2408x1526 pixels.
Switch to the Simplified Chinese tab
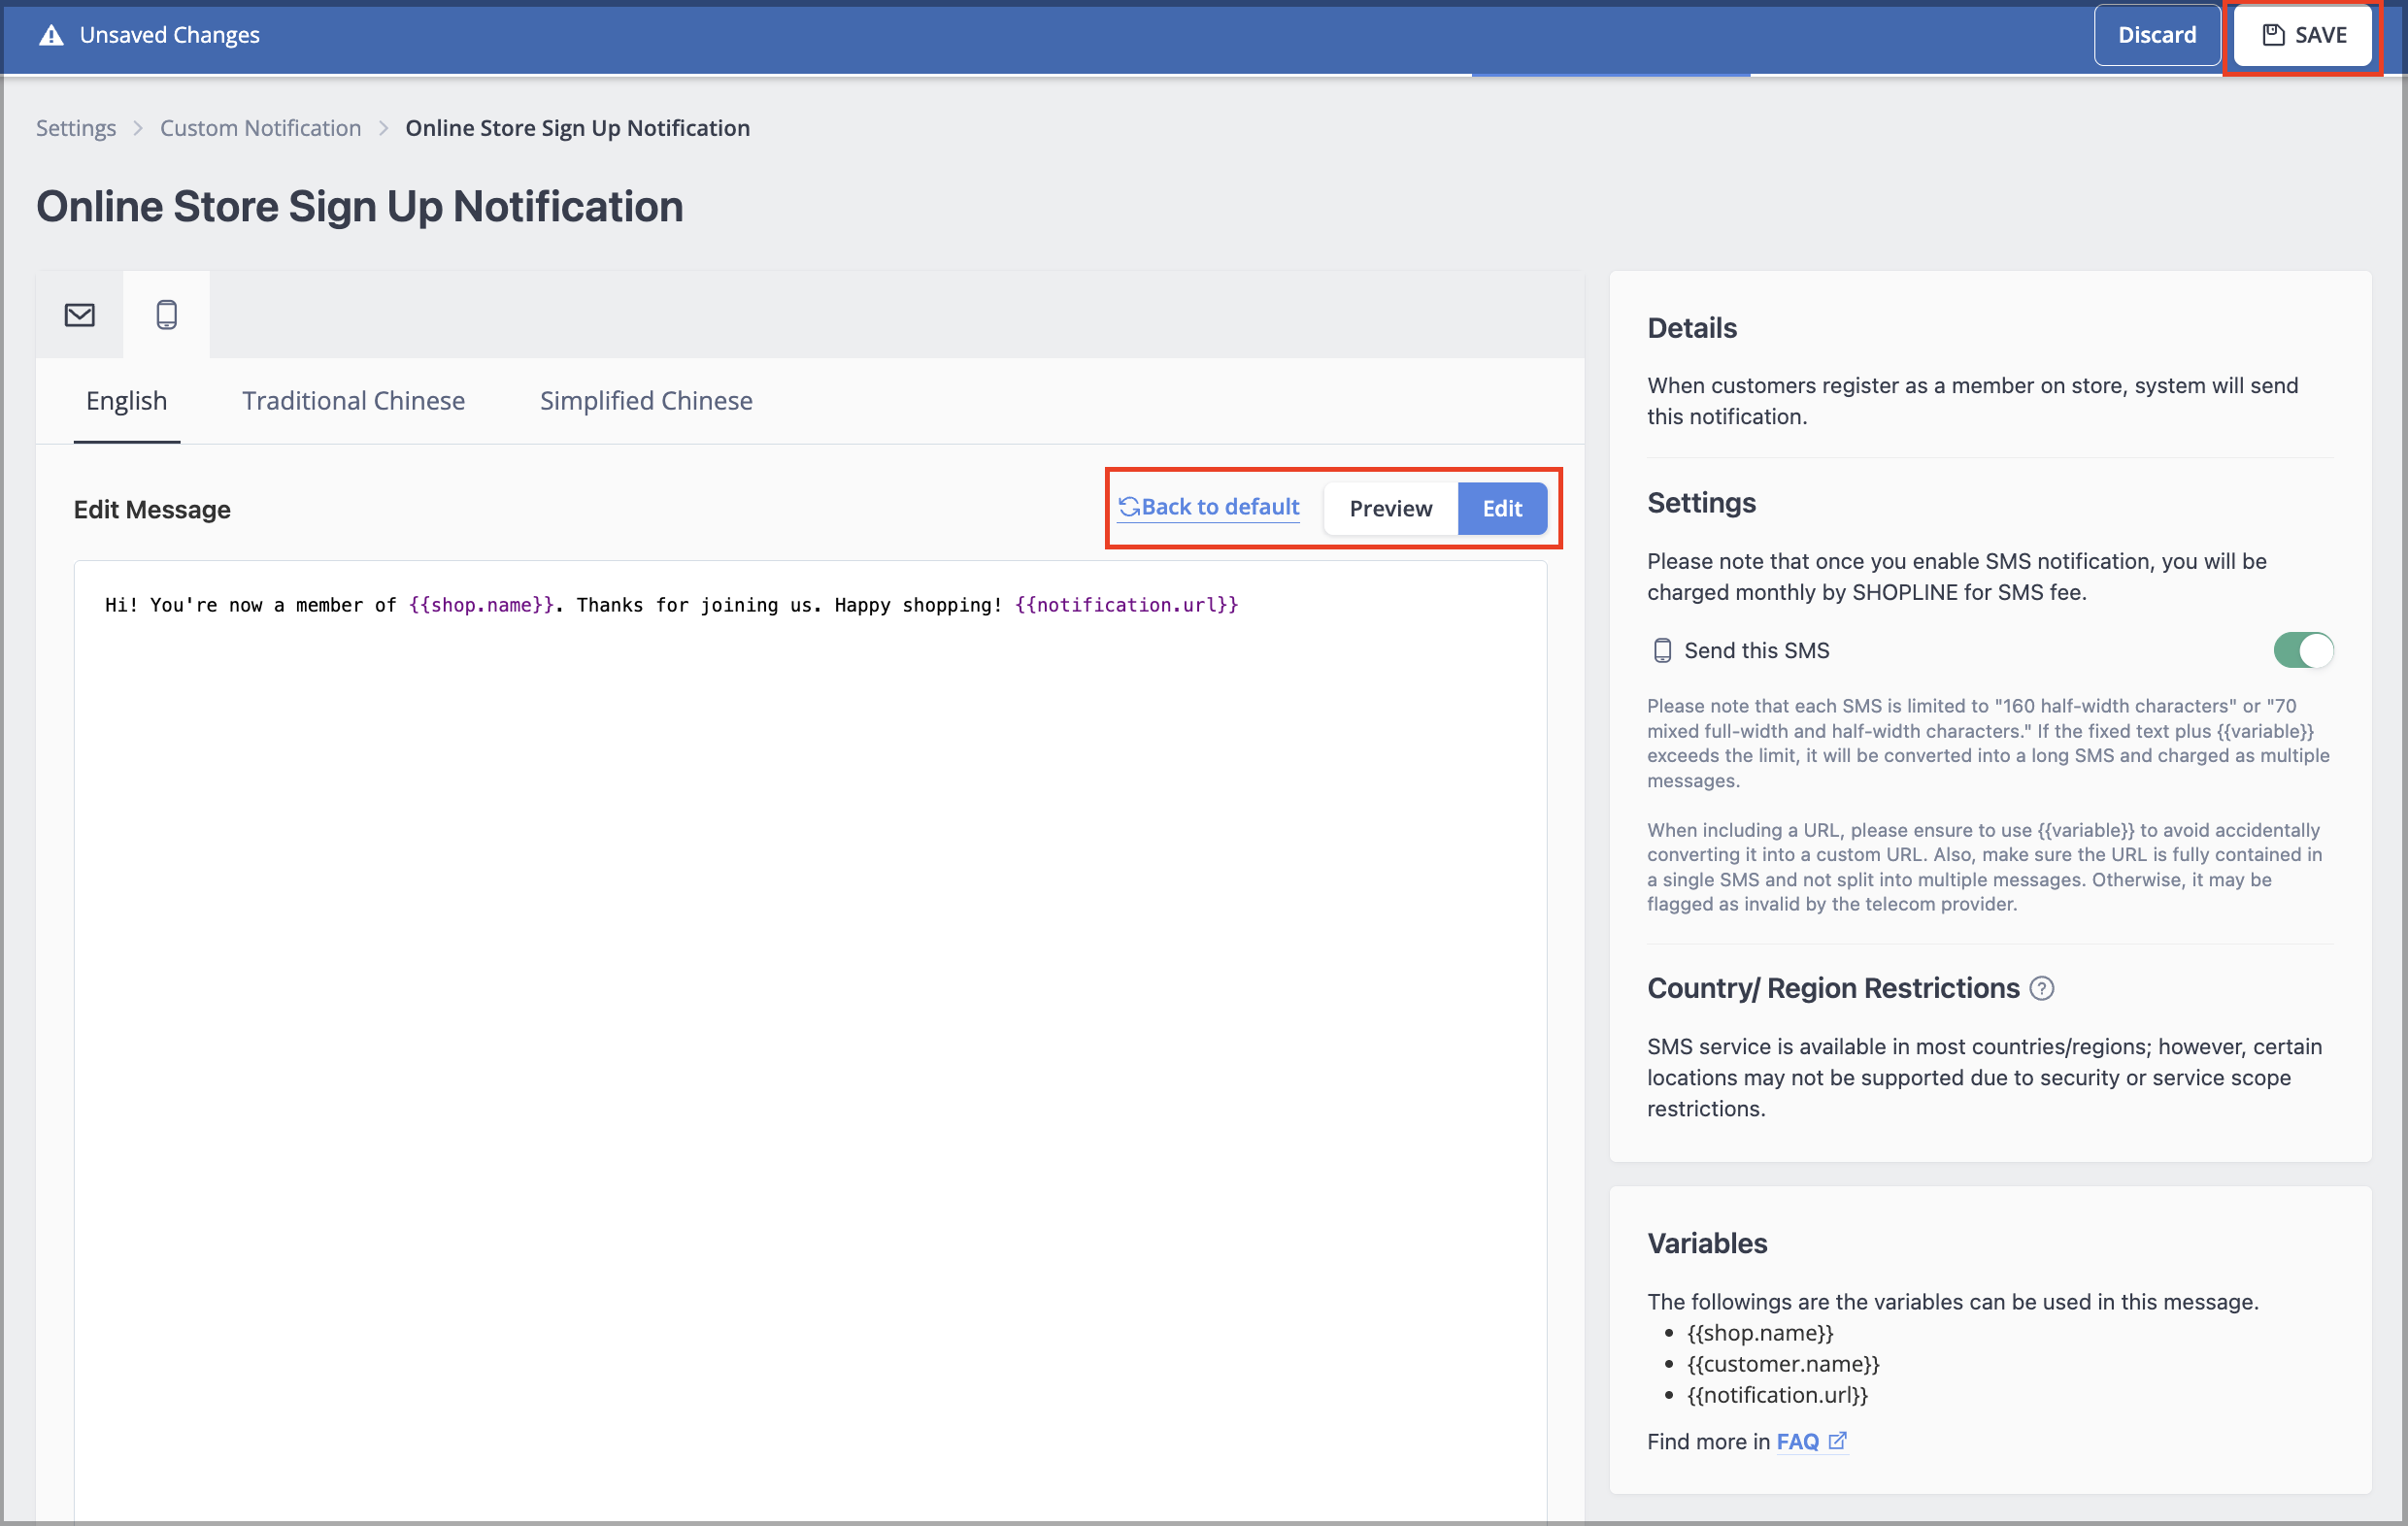coord(646,401)
